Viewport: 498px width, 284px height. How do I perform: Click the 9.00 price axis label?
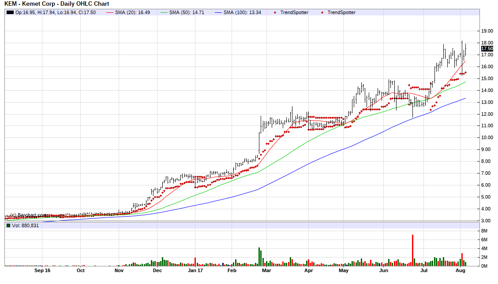coord(486,150)
